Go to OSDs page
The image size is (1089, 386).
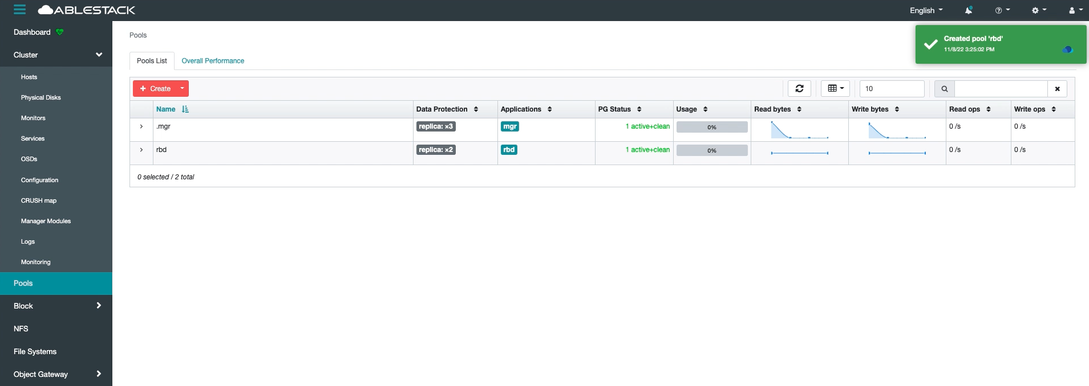coord(29,159)
